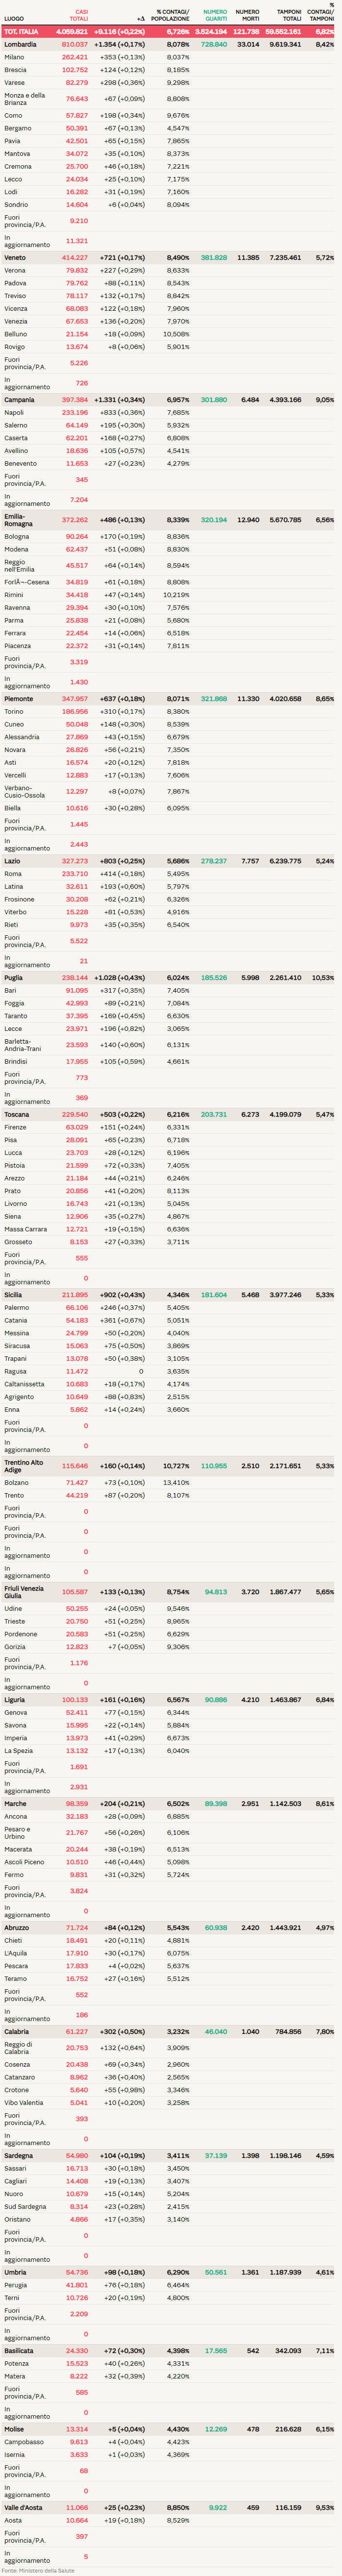342x2576 pixels.
Task: Click the Milano province row
Action: 14,58
